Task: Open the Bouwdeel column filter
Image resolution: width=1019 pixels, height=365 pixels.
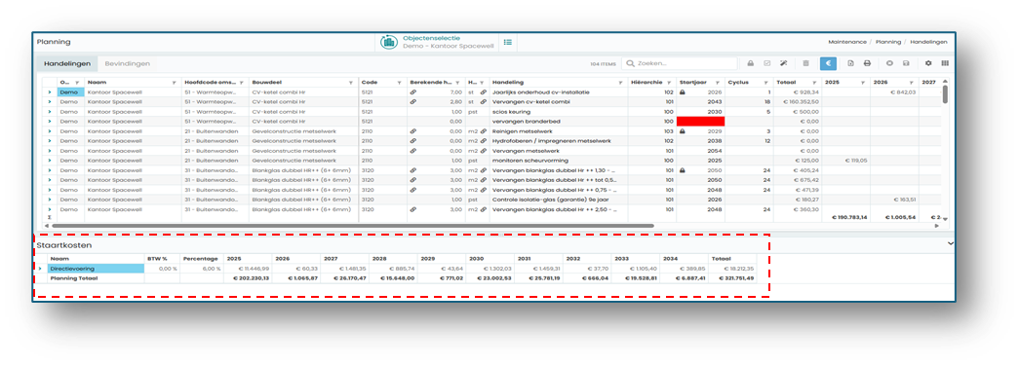Action: pos(351,83)
